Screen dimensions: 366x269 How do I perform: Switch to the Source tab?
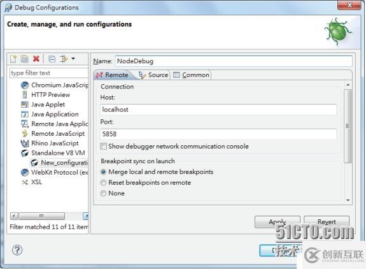[153, 75]
